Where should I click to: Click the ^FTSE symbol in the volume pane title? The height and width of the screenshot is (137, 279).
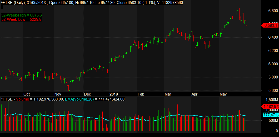point(7,99)
